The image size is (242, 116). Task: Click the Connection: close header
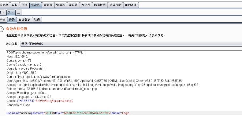pos(18,105)
